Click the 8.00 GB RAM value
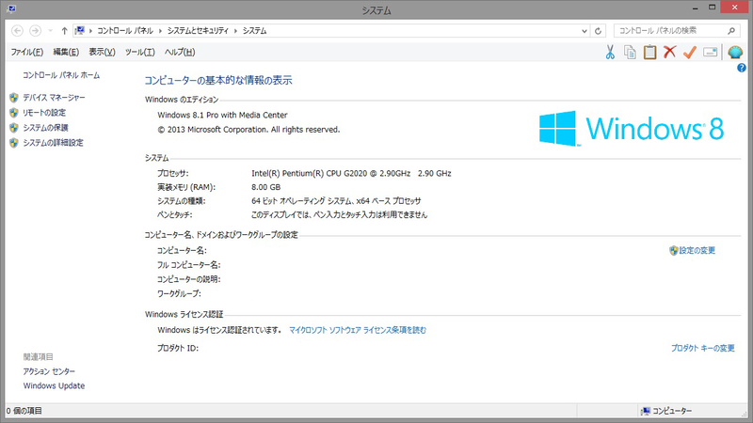Viewport: 753px width, 423px height. pos(266,187)
